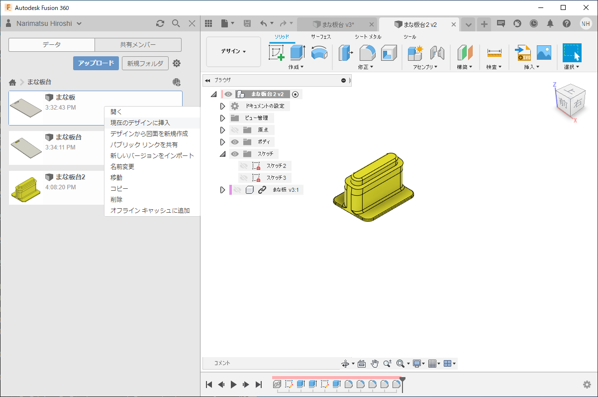Screen dimensions: 598x397
Task: Open the まな板台2 design thumbnail
Action: [26, 188]
